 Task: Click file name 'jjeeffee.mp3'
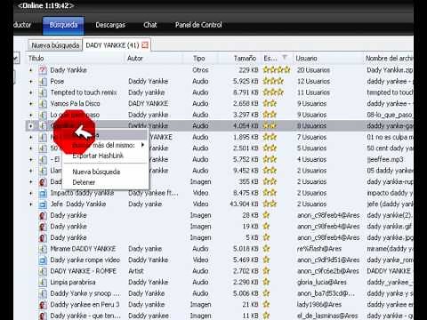(385, 159)
